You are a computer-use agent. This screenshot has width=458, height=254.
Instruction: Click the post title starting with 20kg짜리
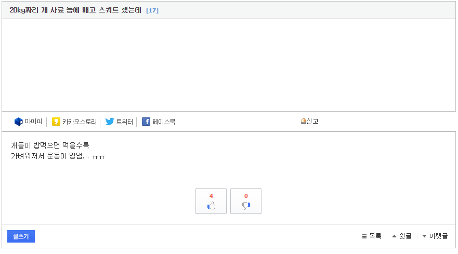click(75, 10)
